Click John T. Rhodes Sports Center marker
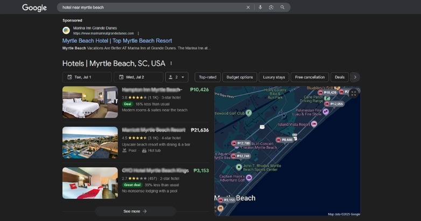Screen dimensions: 421x221 pos(238,167)
